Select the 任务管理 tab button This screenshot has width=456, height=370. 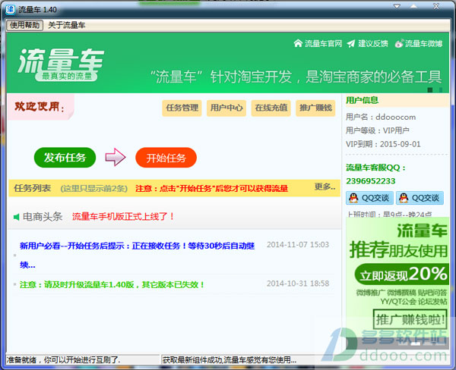coord(182,108)
